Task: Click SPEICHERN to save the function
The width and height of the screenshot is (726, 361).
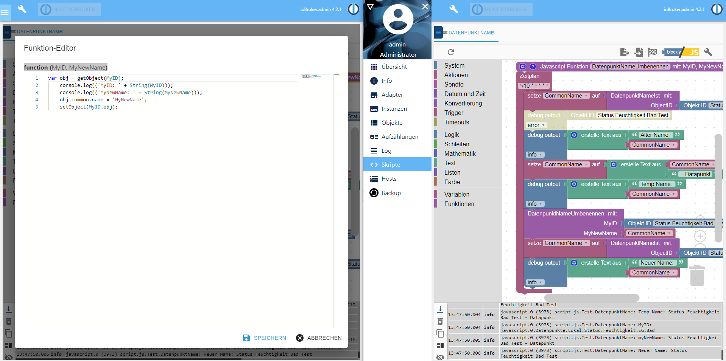Action: (x=265, y=338)
